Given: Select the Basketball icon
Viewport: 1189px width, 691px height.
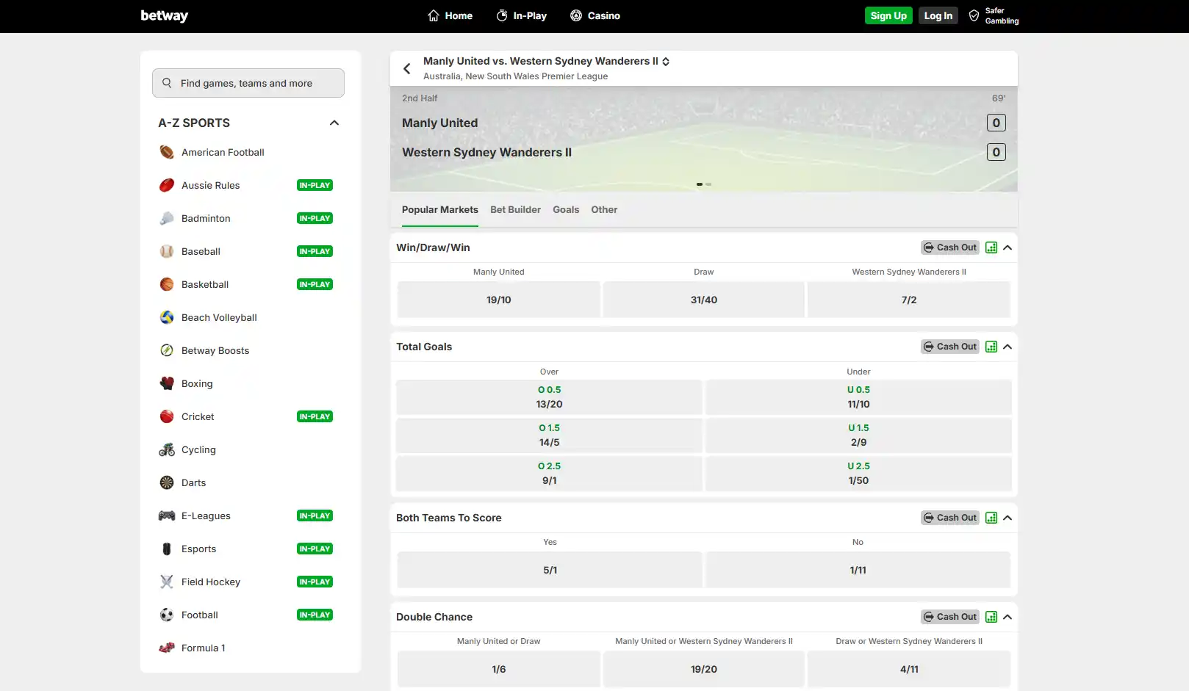Looking at the screenshot, I should pos(167,284).
